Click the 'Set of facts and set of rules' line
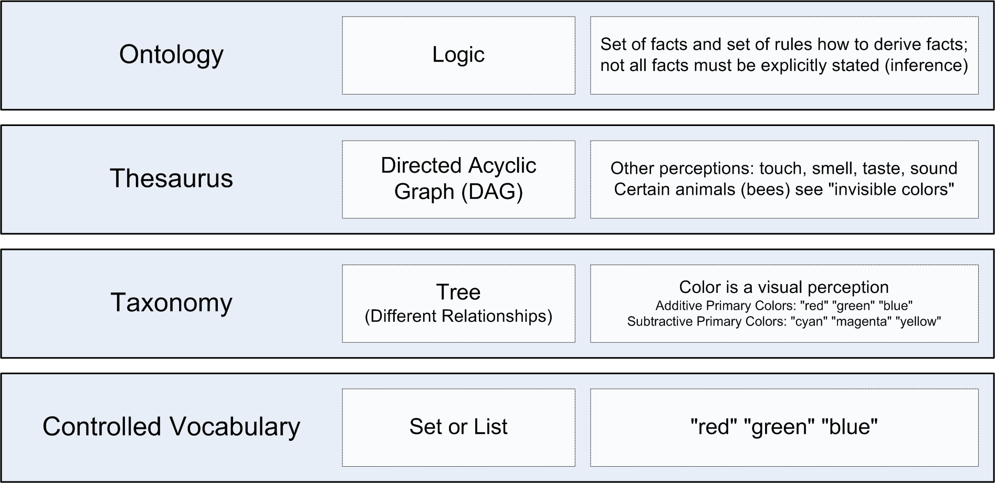Viewport: 995px width, 483px height. (x=784, y=45)
